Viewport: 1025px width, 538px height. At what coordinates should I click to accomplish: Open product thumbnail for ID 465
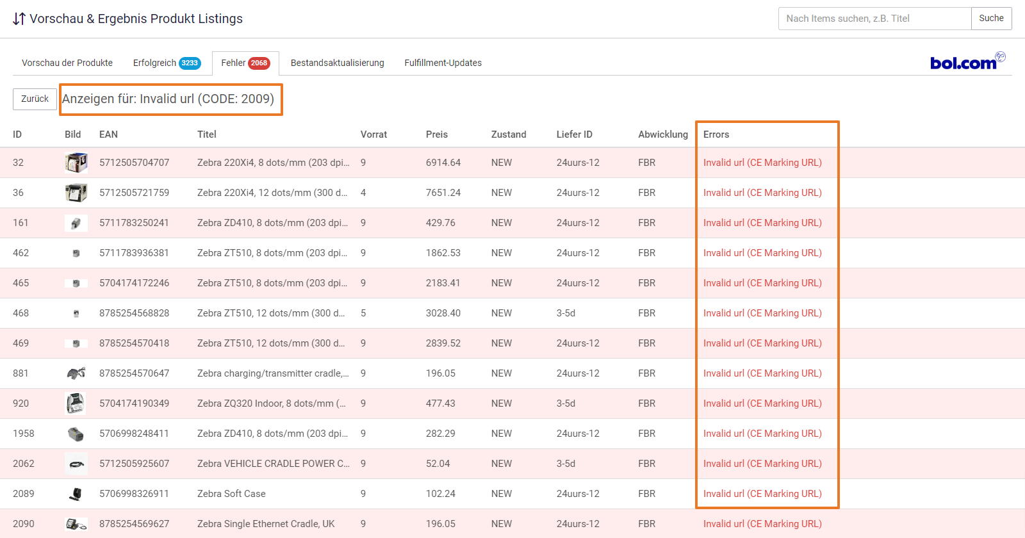(76, 283)
